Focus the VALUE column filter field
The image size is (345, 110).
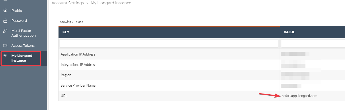click(313, 44)
